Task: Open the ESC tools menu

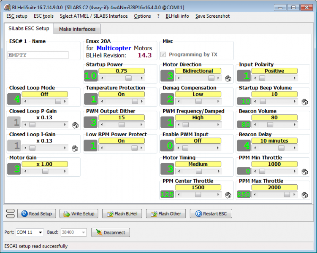Action: point(43,16)
